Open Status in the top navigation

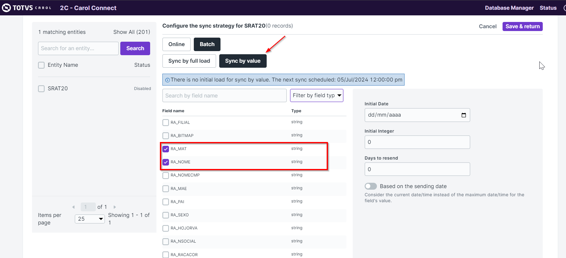[x=548, y=8]
